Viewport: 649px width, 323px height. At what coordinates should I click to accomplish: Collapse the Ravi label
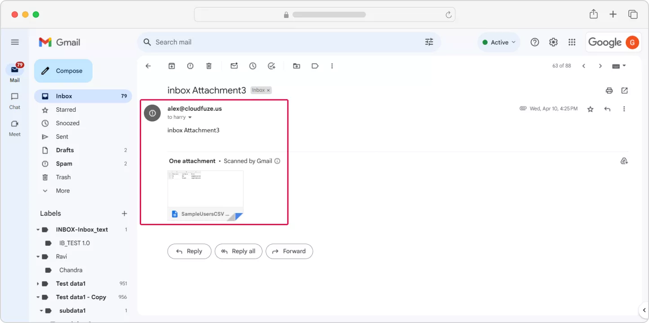pyautogui.click(x=38, y=257)
